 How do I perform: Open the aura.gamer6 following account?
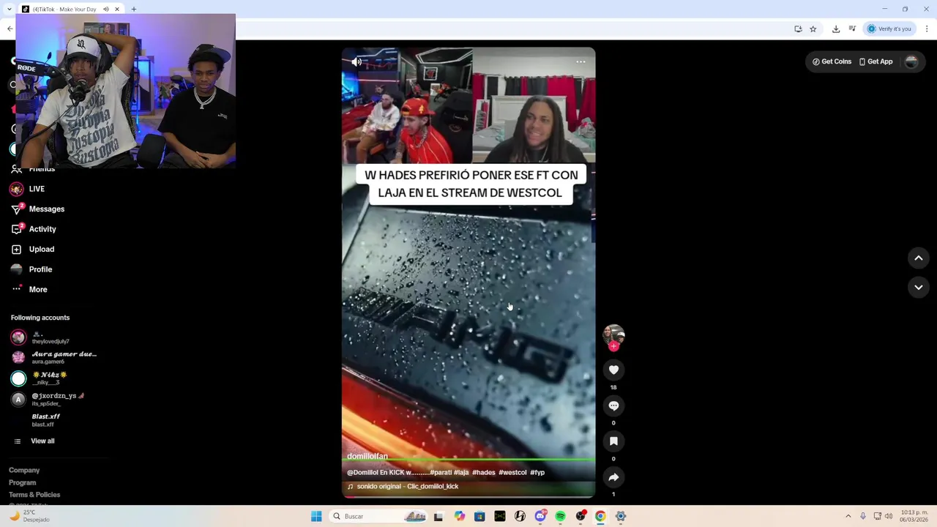coord(54,358)
